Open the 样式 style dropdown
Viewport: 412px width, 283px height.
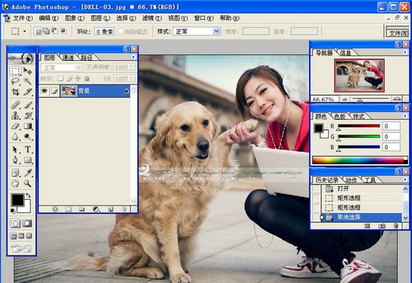click(x=196, y=32)
